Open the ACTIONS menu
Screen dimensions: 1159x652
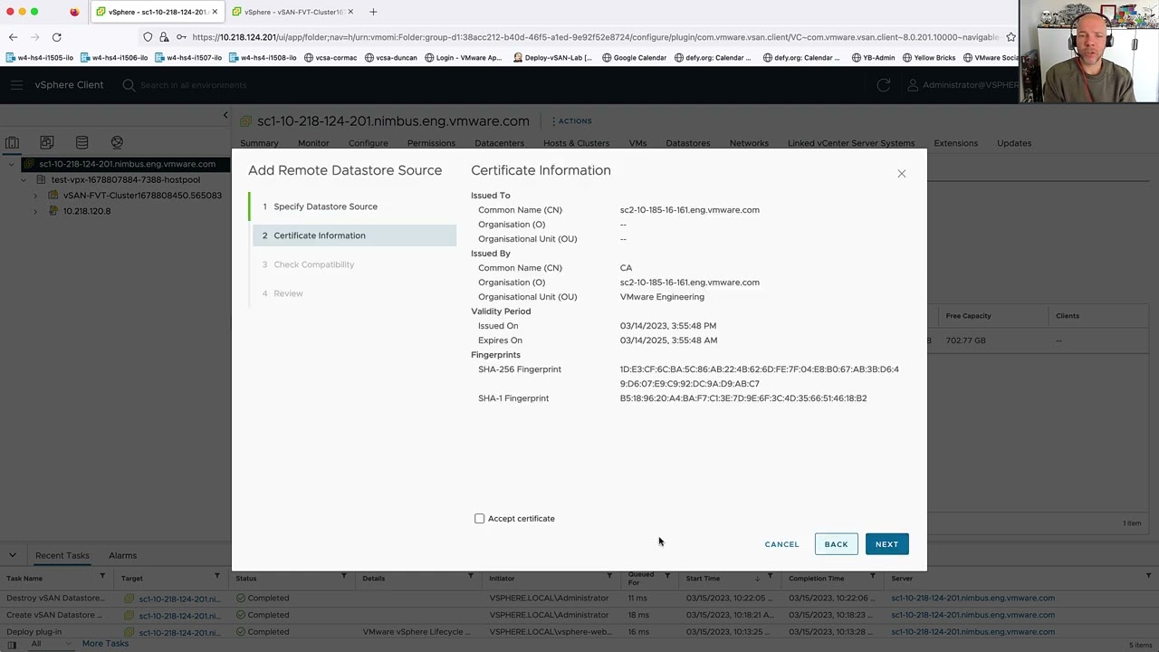(571, 121)
